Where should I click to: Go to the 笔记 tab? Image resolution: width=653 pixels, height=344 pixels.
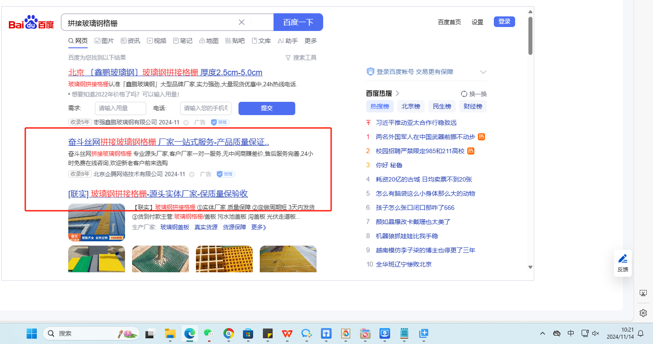183,41
